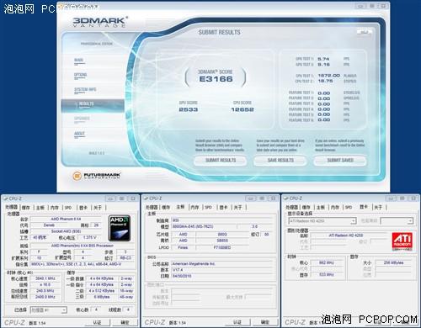421x328 pixels.
Task: Click the title bar icon of left CPU-Z window
Action: tap(5, 198)
